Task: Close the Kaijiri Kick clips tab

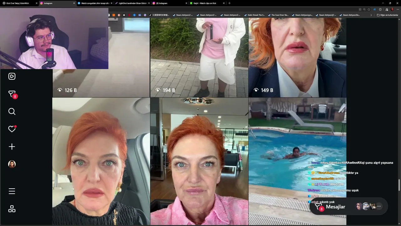Action: click(x=224, y=3)
